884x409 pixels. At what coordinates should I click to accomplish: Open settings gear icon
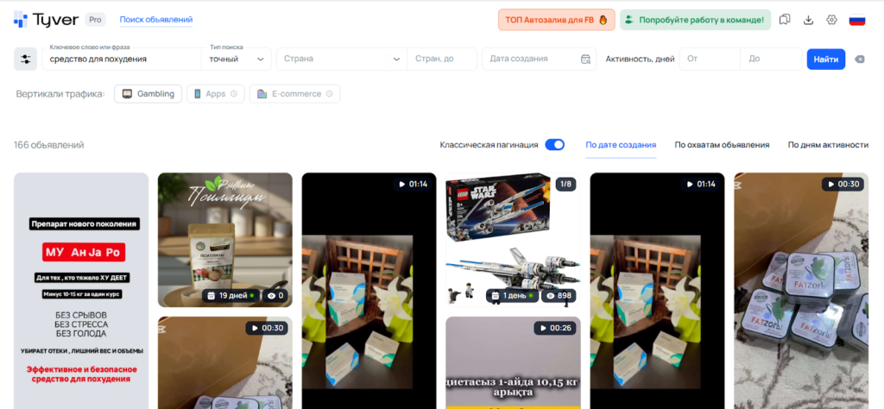[831, 20]
